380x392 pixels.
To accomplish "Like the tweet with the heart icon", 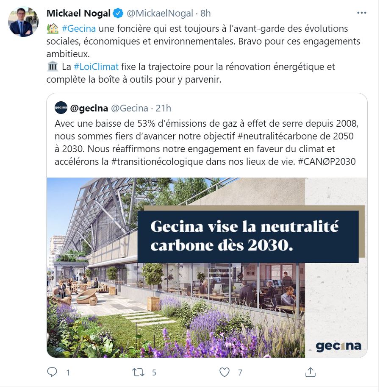I will click(x=224, y=372).
